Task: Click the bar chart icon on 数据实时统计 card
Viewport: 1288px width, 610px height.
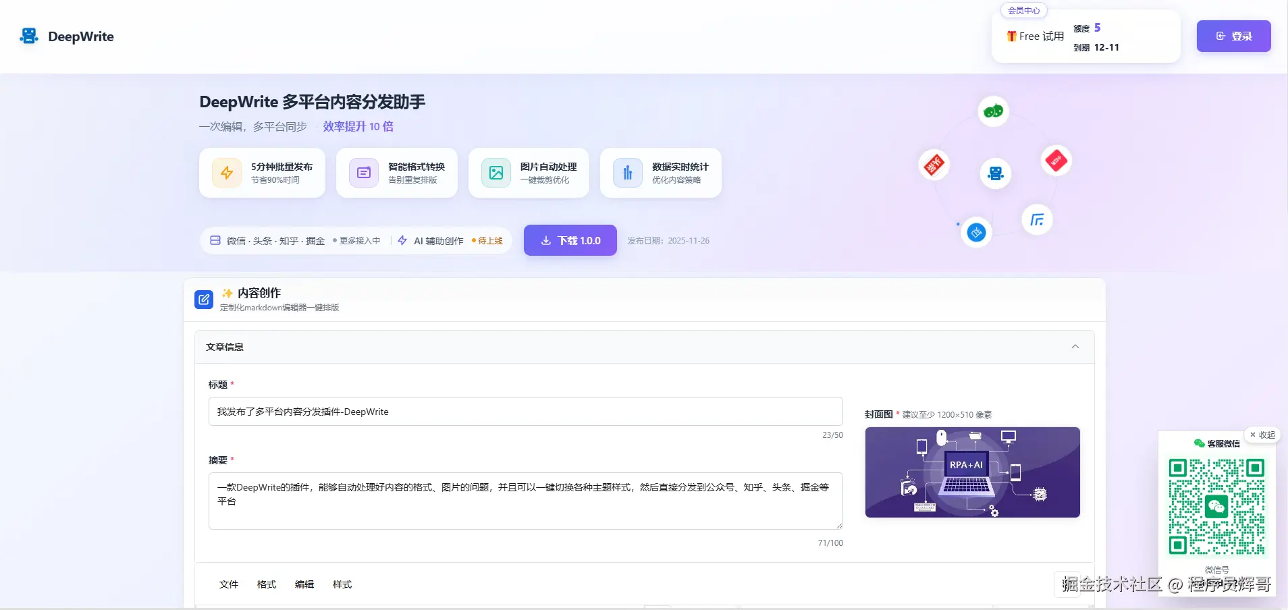Action: [x=628, y=173]
